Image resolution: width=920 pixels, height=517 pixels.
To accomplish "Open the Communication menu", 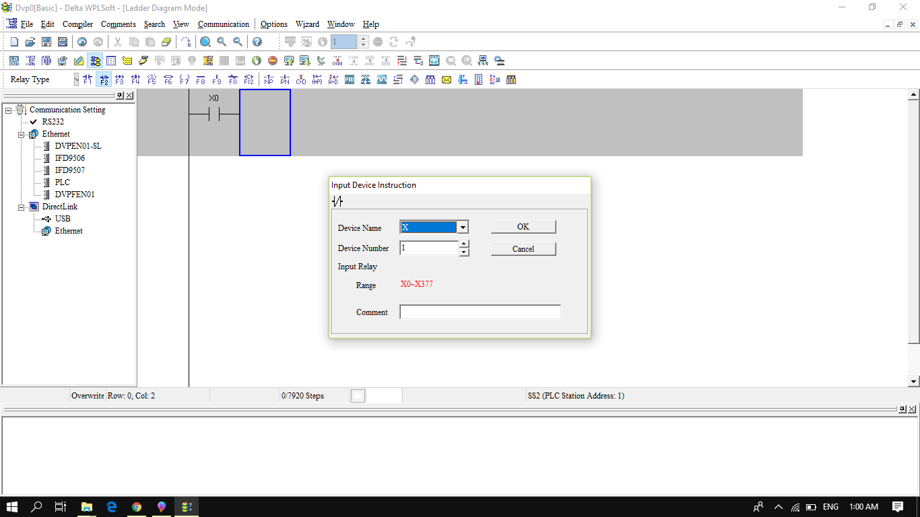I will [223, 24].
